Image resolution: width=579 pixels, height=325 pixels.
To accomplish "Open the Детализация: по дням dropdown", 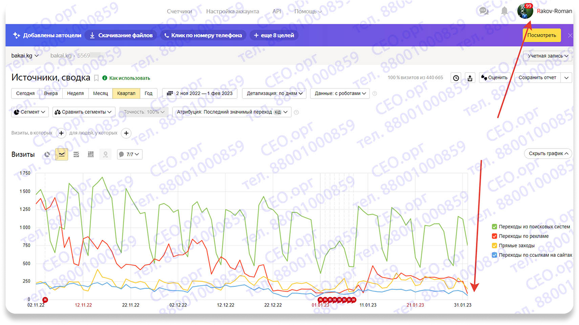I will tap(275, 93).
